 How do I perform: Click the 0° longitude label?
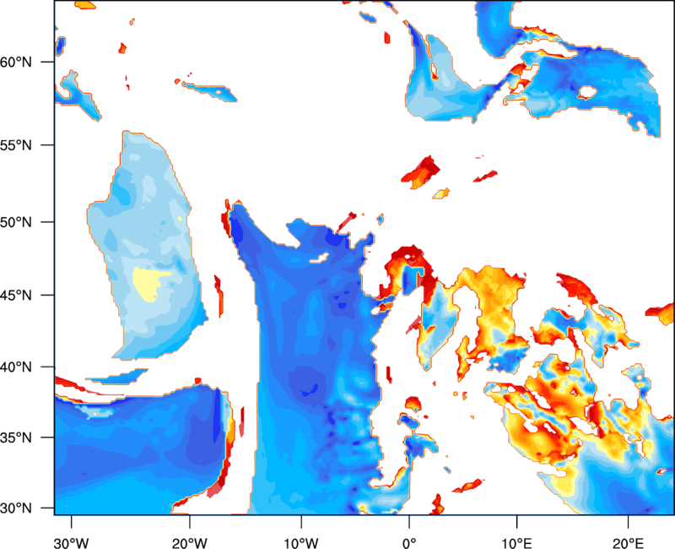point(409,543)
